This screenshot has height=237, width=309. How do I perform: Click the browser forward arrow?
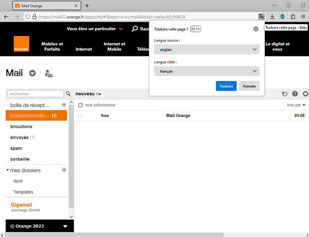17,17
